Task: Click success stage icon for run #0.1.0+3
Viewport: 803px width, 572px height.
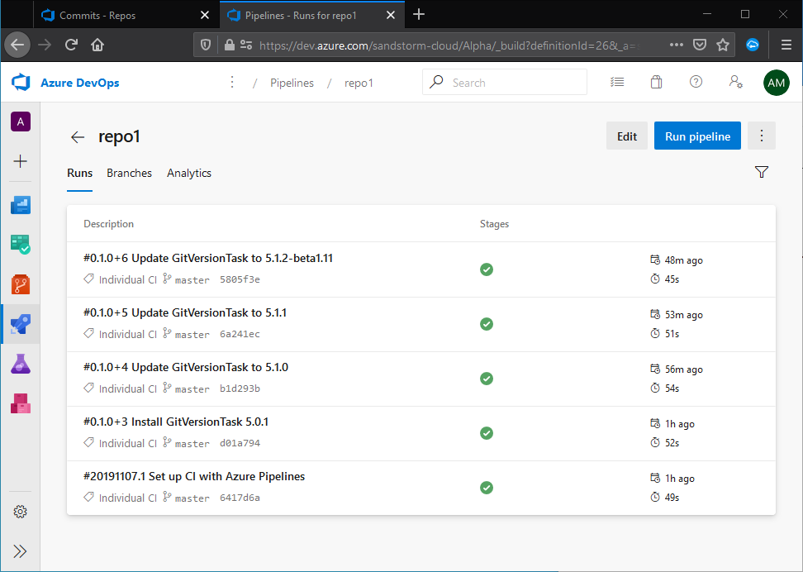Action: click(x=487, y=433)
